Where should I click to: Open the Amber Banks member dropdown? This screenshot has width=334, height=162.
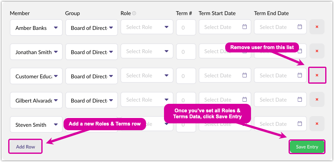(56, 28)
